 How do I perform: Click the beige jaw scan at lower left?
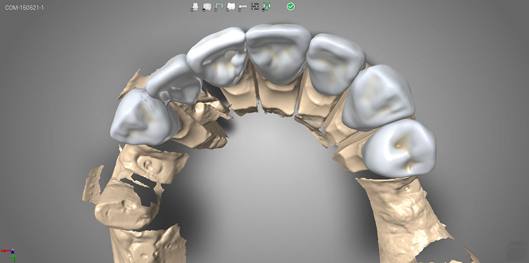pos(125,193)
